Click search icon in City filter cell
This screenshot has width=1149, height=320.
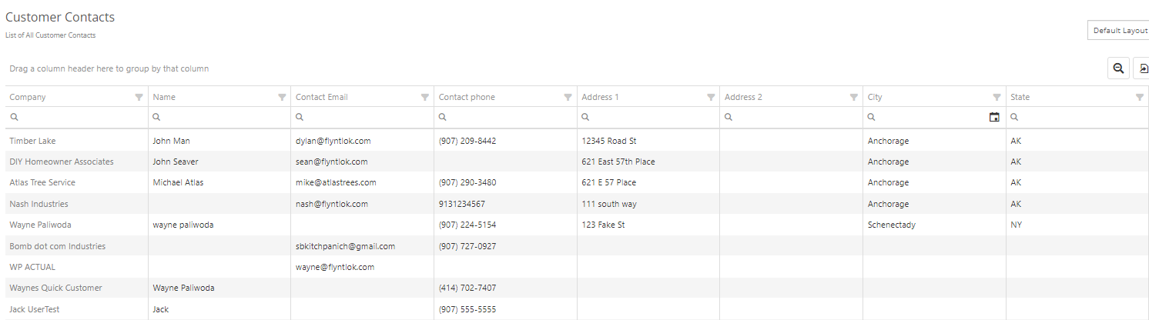(872, 118)
